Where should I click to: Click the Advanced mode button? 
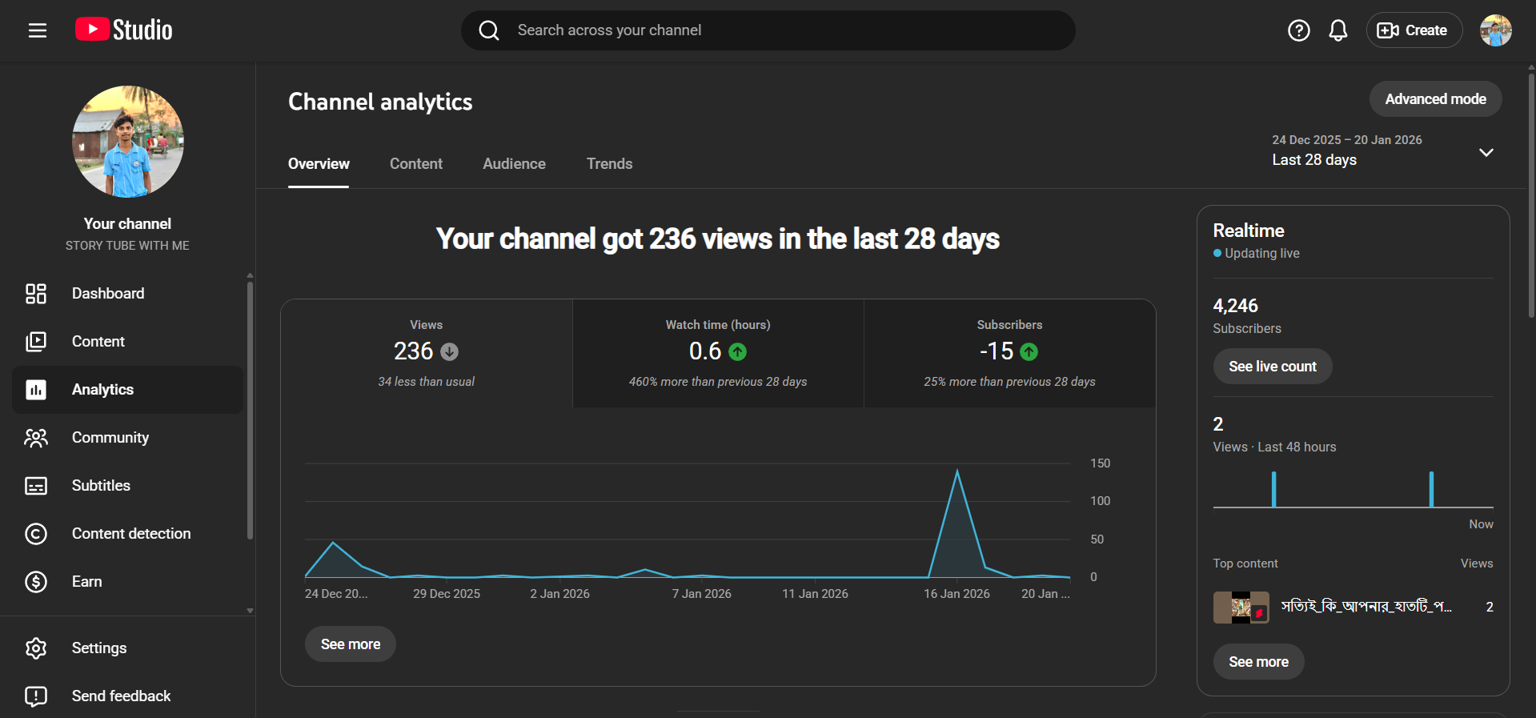(1434, 99)
